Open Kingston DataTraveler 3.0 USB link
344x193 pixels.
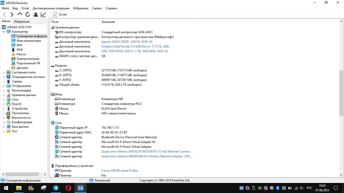tap(135, 46)
